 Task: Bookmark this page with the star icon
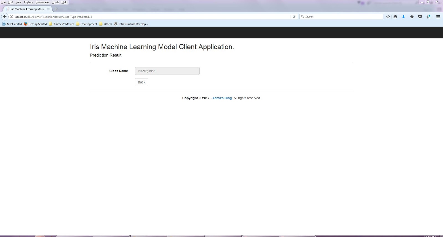click(388, 17)
